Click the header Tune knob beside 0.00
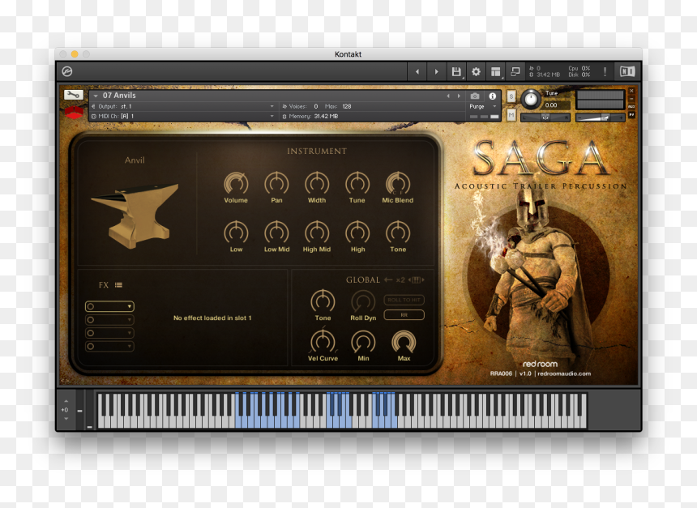697x508 pixels. pos(530,99)
